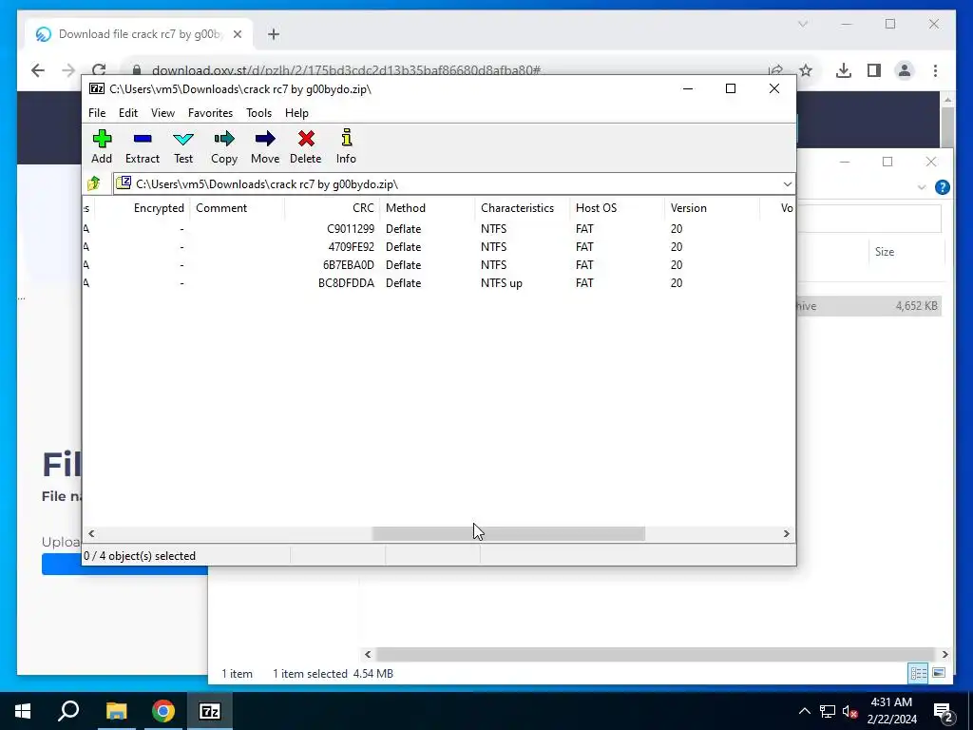Open File Explorer from taskbar
This screenshot has height=730, width=973.
pyautogui.click(x=116, y=711)
